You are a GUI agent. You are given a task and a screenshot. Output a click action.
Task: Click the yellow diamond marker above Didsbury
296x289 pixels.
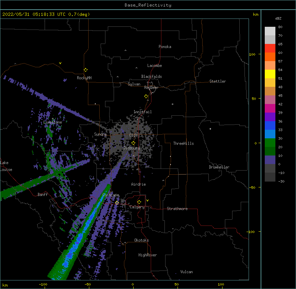pos(133,143)
